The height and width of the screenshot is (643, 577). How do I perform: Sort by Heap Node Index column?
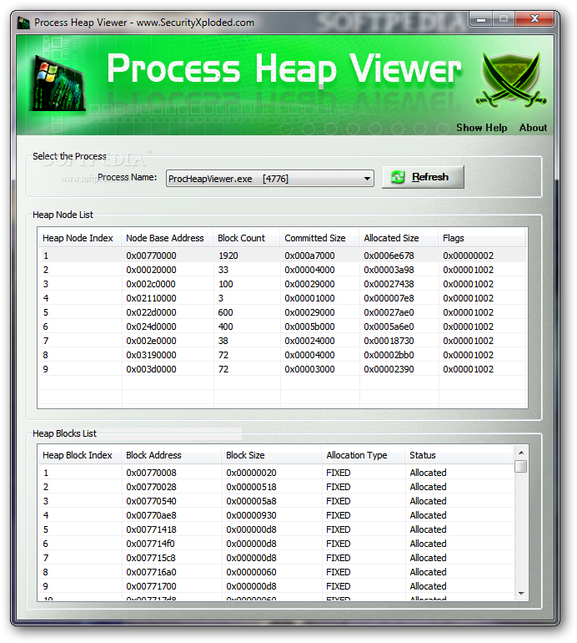point(80,238)
